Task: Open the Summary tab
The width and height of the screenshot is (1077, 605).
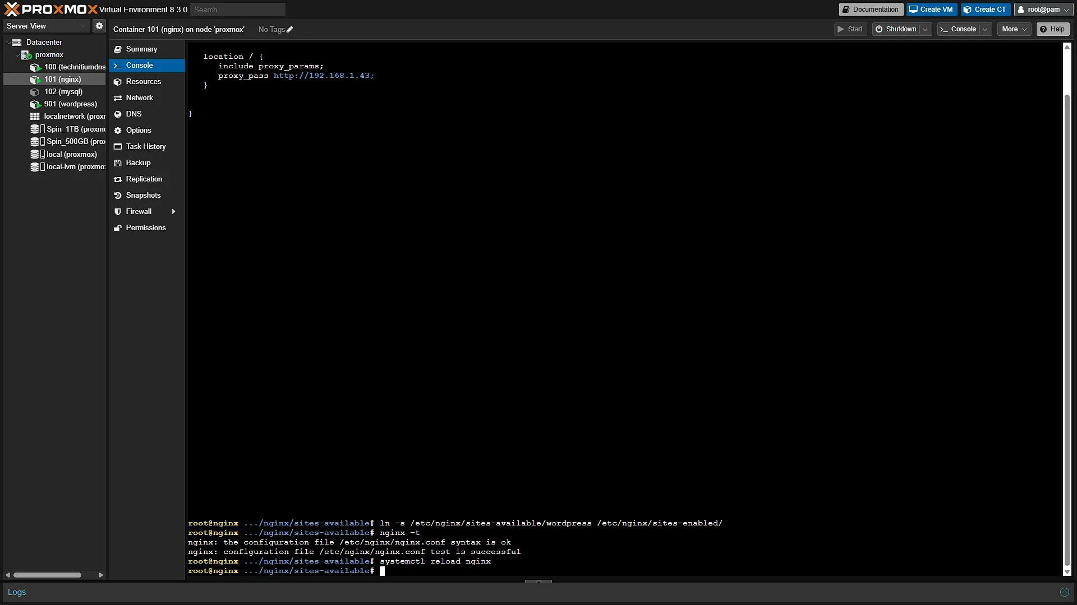Action: click(x=147, y=49)
